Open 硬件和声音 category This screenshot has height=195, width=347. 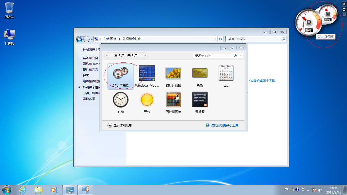[x=90, y=70]
